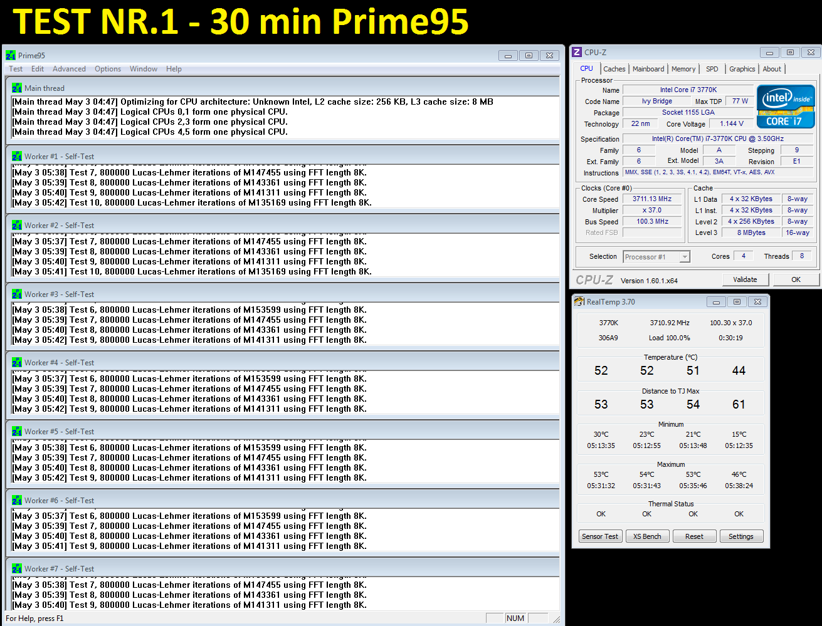Click the 0:30:19 elapsed time in RealTemp

(731, 338)
